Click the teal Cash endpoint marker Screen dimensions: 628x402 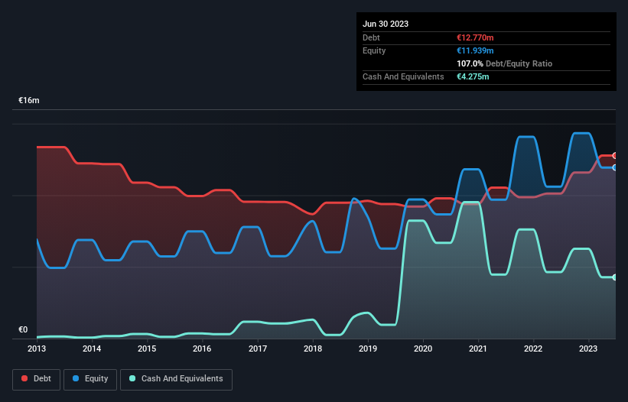(615, 277)
